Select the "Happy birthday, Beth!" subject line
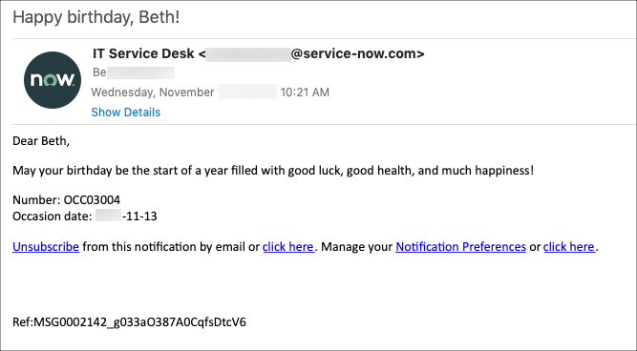Viewport: 637px width, 351px height. (96, 17)
